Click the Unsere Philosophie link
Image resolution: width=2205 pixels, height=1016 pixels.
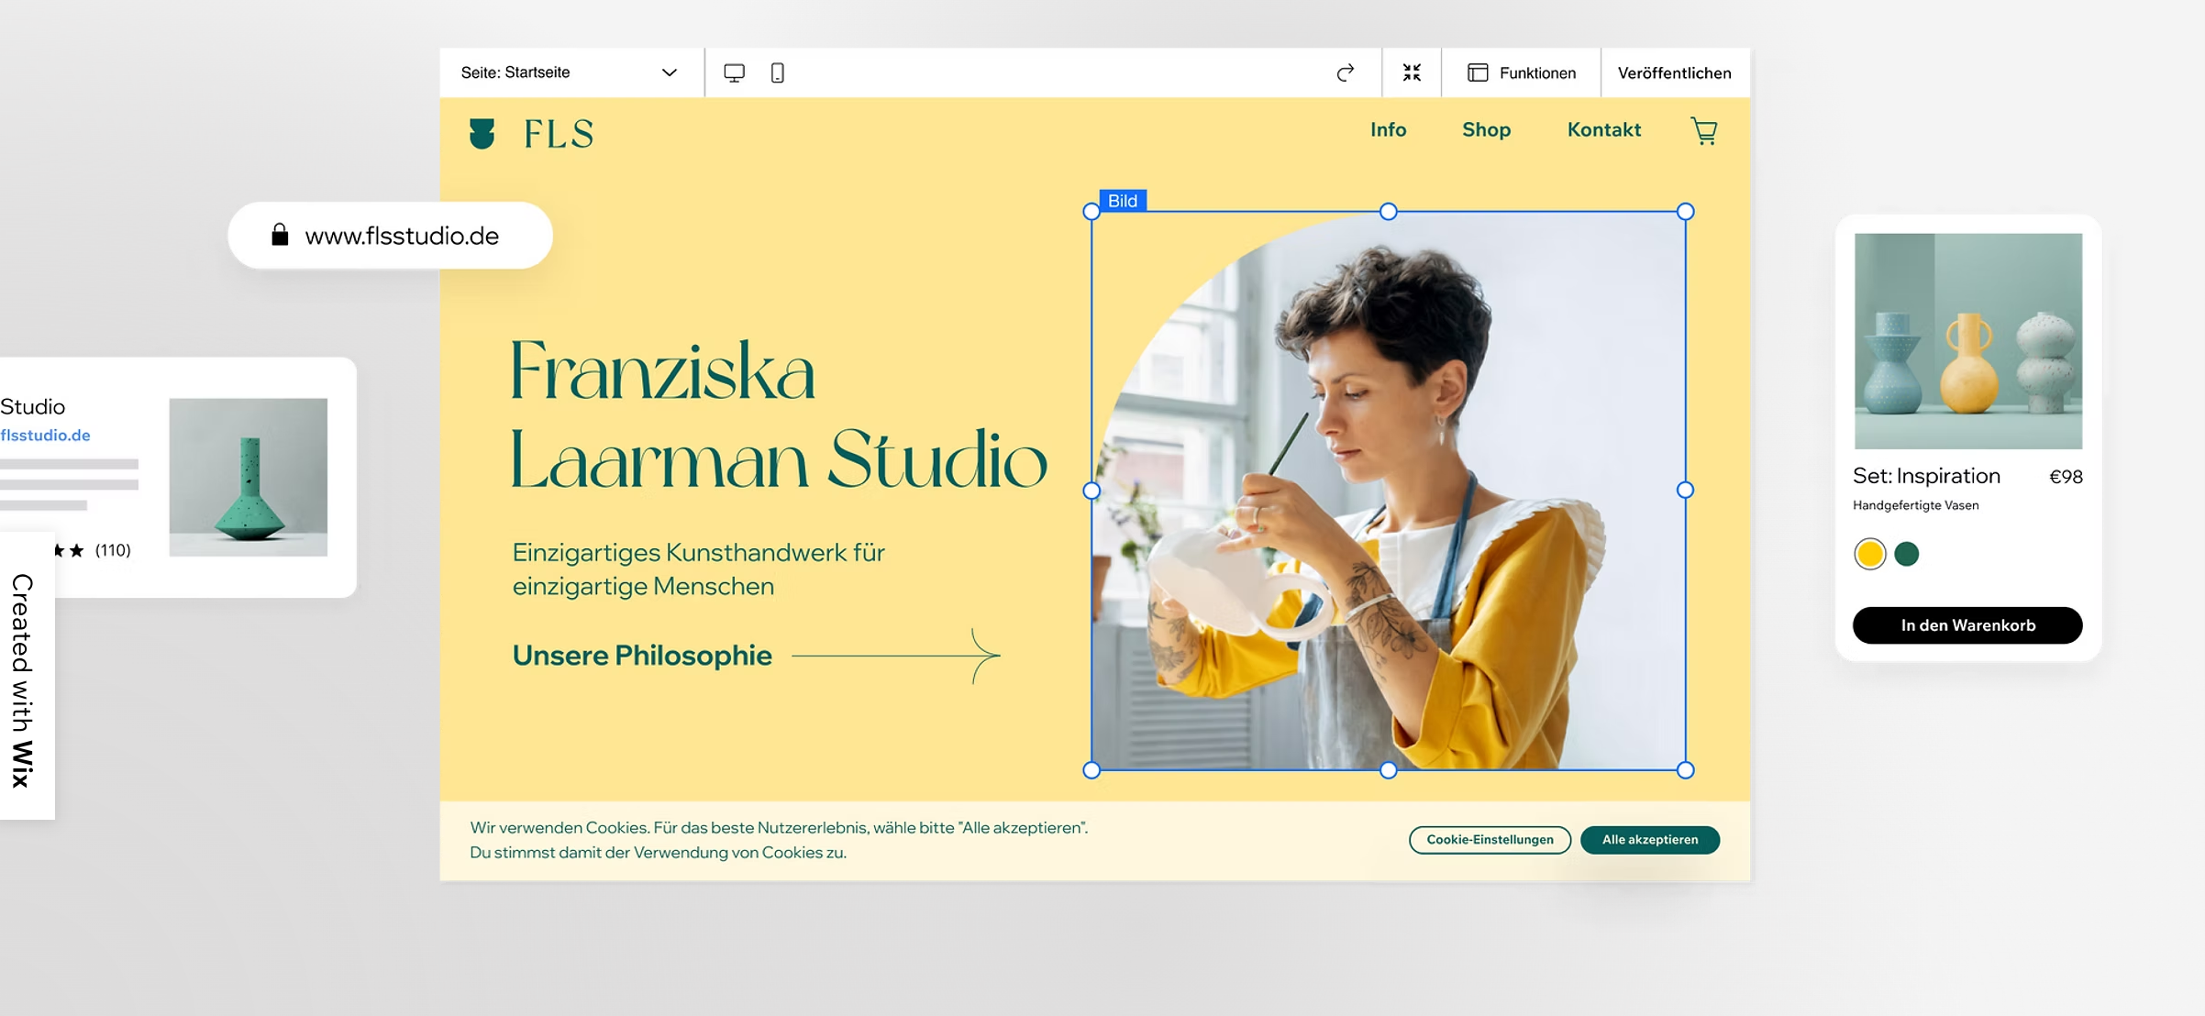[642, 656]
